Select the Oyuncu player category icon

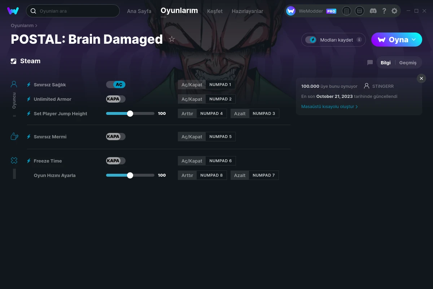click(14, 84)
